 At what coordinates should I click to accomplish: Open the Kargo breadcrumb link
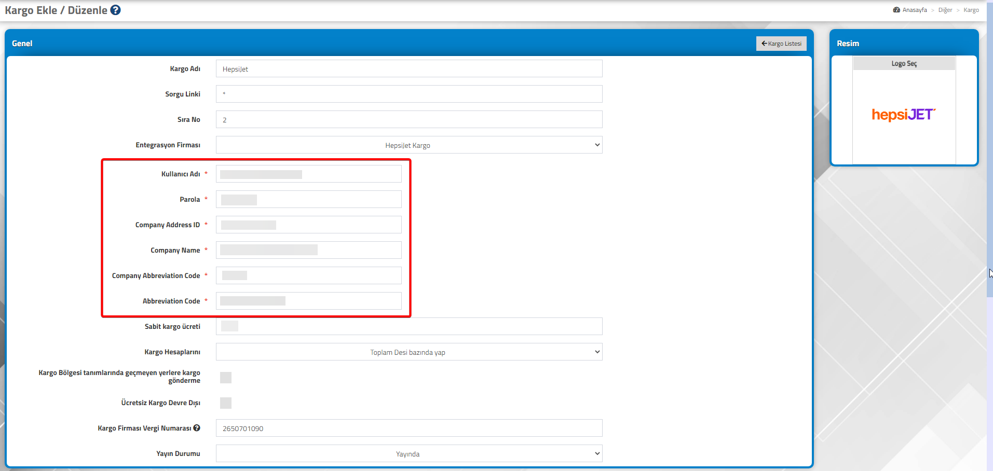[971, 10]
